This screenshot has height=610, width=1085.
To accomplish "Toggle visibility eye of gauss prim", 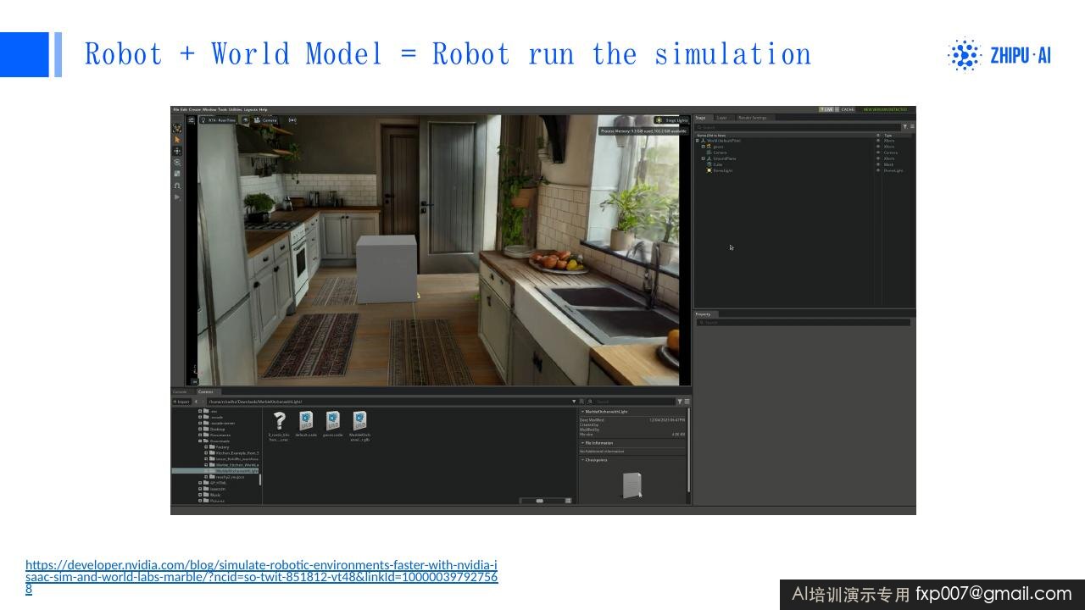I will [878, 147].
